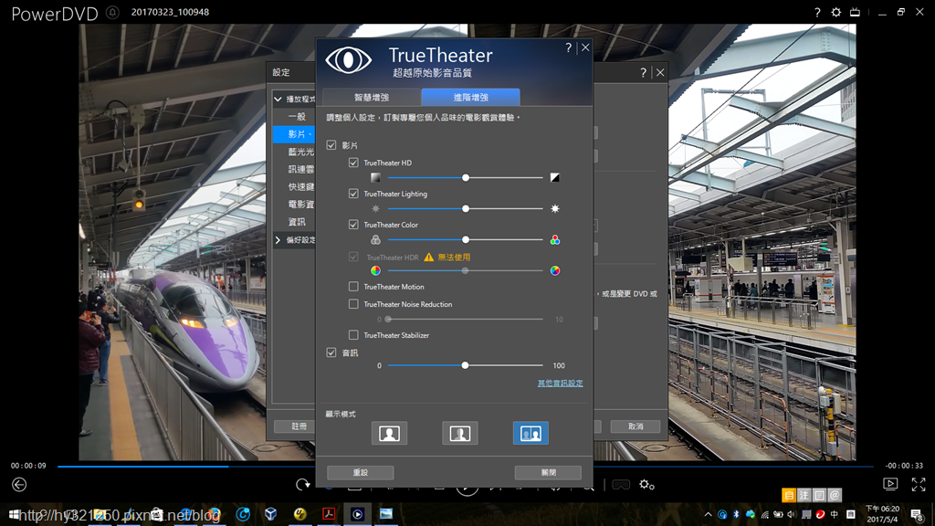
Task: Toggle the 影片 video enhancement checkbox
Action: click(x=331, y=145)
